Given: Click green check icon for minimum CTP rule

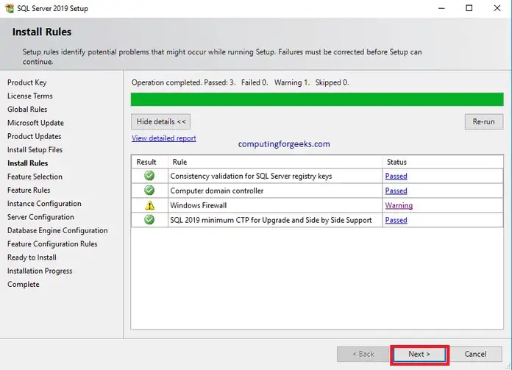Looking at the screenshot, I should [x=149, y=220].
